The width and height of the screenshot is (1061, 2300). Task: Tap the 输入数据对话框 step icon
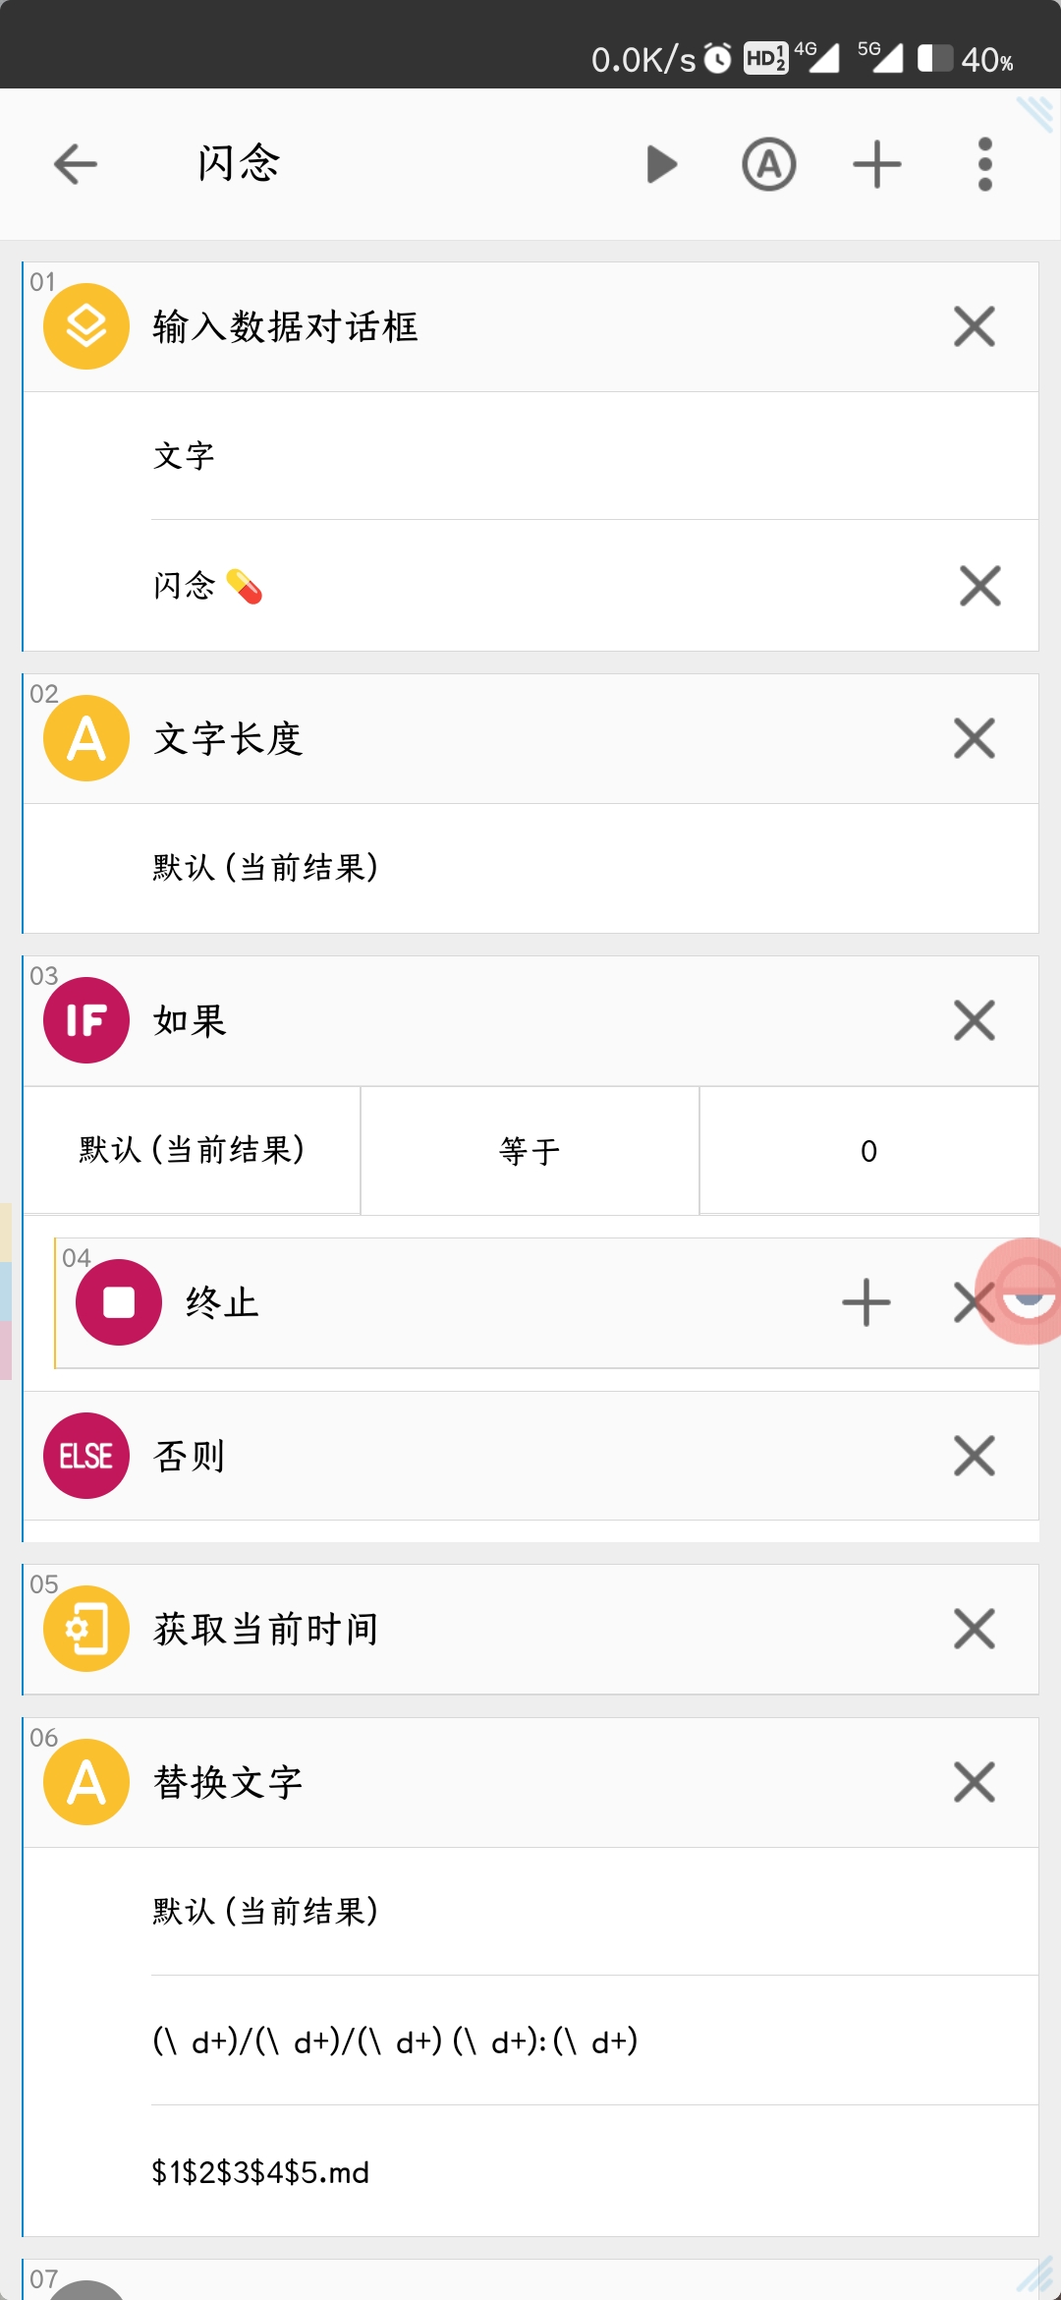(86, 326)
